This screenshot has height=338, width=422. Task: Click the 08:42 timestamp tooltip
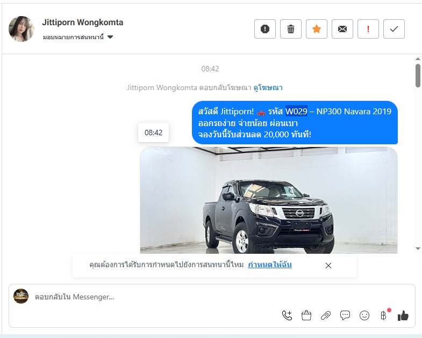tap(153, 133)
